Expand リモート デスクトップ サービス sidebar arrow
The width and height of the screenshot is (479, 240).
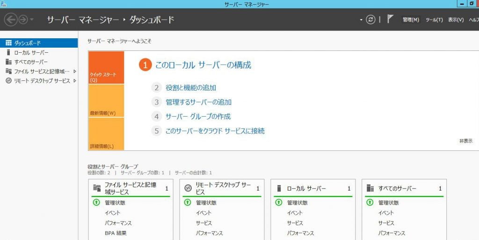[75, 81]
